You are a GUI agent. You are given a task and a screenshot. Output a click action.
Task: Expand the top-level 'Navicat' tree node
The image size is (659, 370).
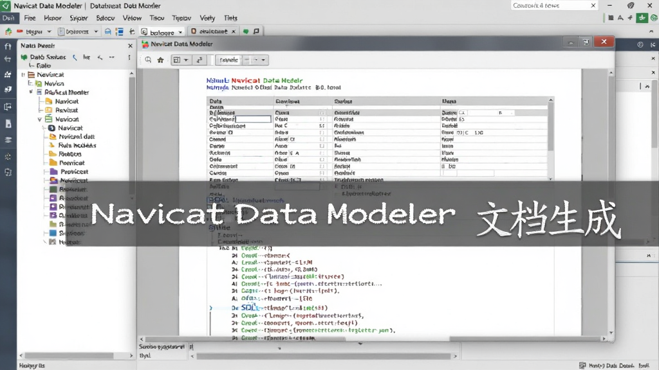tap(23, 75)
